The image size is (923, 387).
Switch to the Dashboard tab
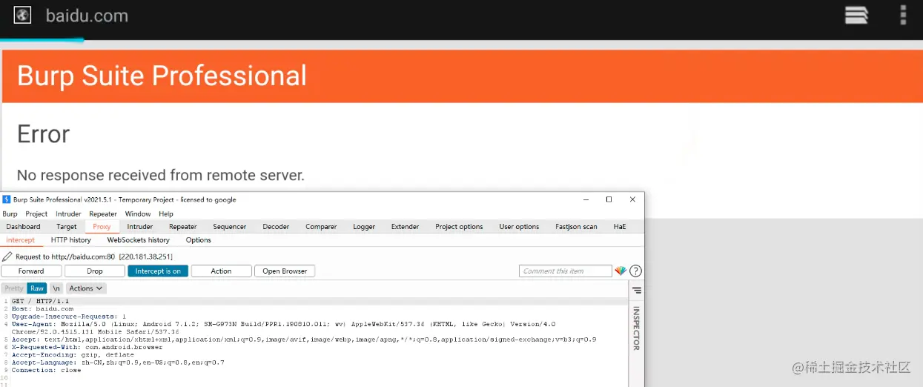24,227
